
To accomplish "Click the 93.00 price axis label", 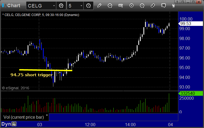I will point(185,87).
